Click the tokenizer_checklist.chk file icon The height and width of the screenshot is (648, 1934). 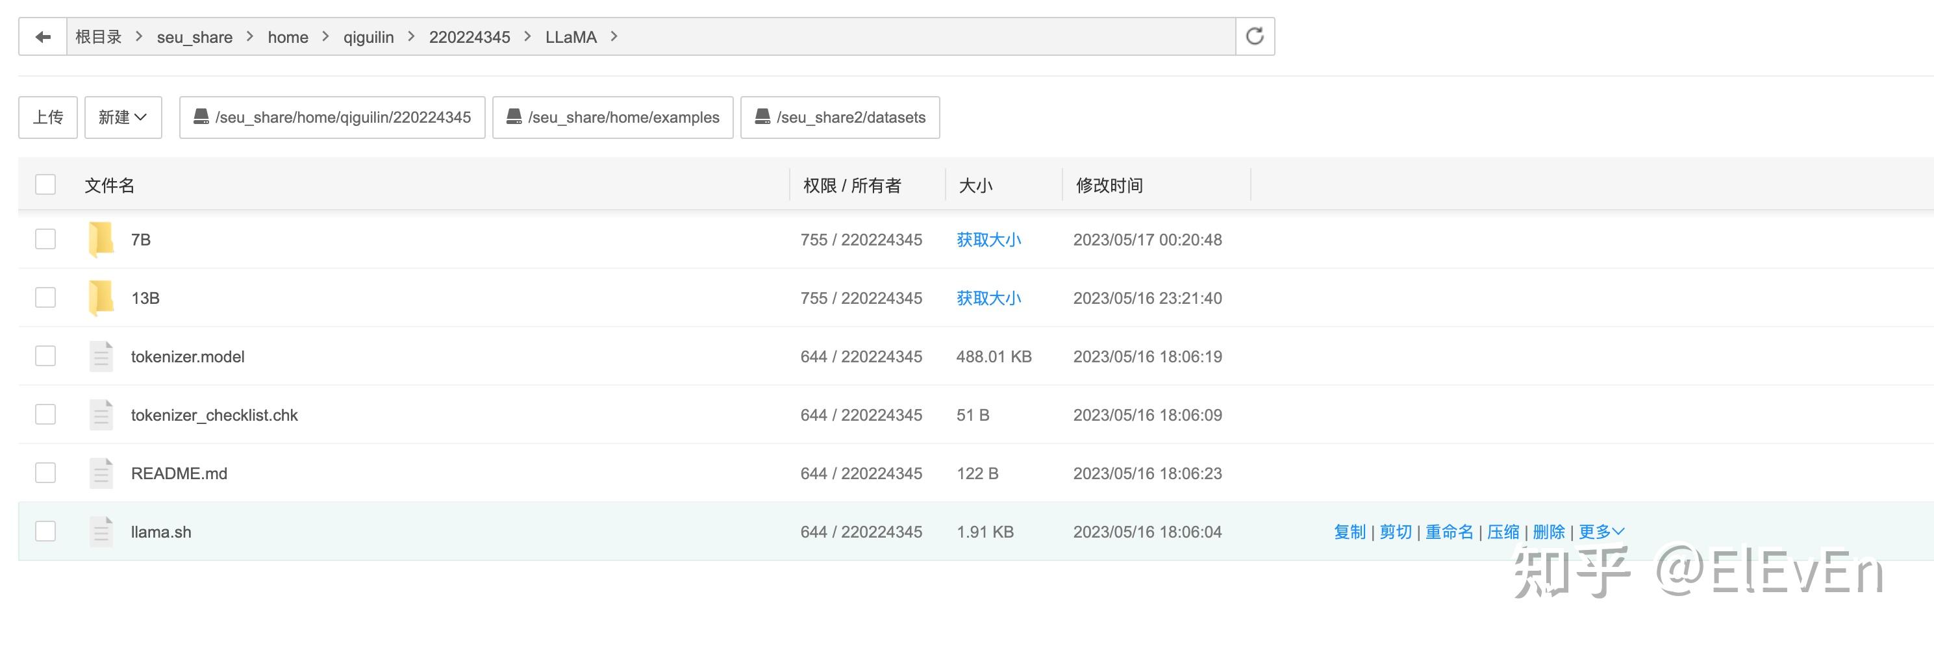(x=101, y=416)
